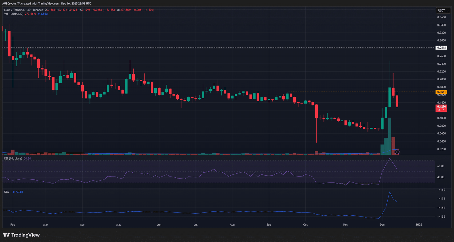Click the OBV scale label −417B
The width and height of the screenshot is (454, 242).
(441, 199)
